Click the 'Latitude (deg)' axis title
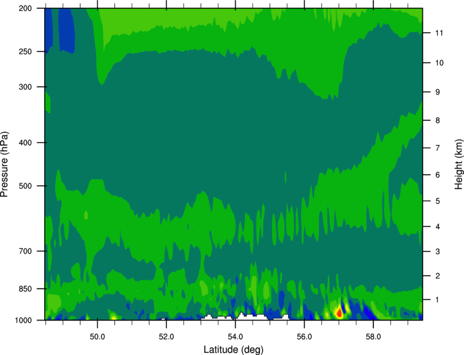This screenshot has width=464, height=355. 234,350
